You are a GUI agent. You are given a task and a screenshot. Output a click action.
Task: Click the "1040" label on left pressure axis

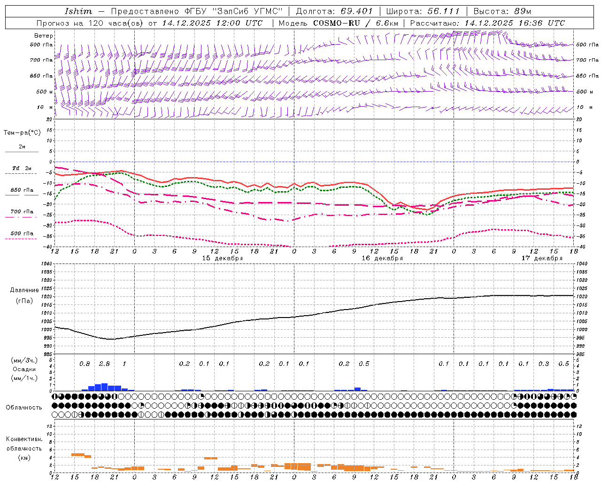[x=46, y=264]
